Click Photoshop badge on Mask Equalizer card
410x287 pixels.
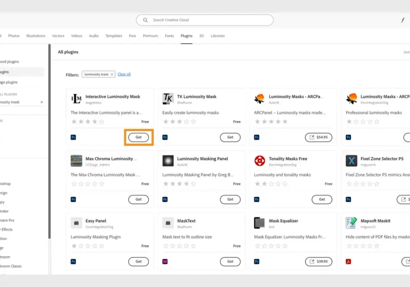[257, 262]
